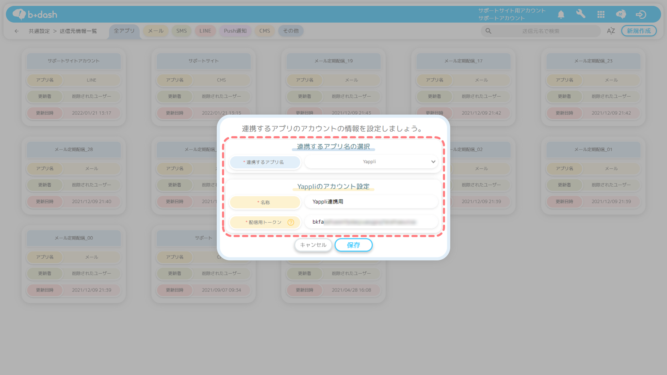Click 共通設定 breadcrumb link
This screenshot has width=667, height=375.
click(x=39, y=31)
